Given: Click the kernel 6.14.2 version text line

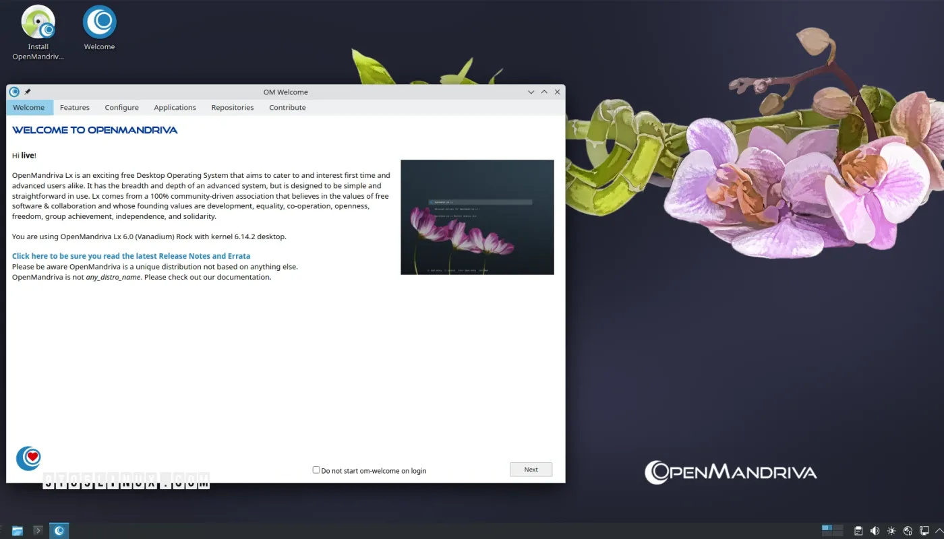Looking at the screenshot, I should (x=149, y=236).
